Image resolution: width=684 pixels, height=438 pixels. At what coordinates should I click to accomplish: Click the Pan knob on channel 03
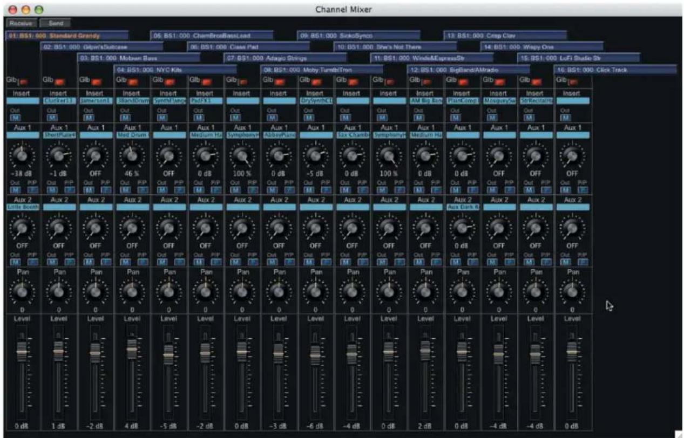95,291
